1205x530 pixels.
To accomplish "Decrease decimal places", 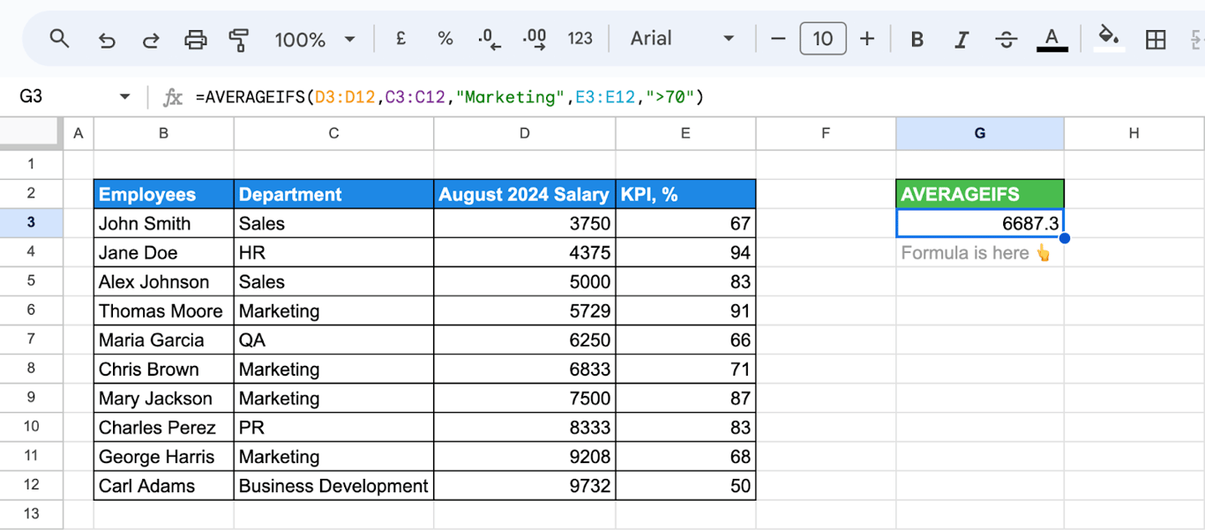I will tap(489, 39).
